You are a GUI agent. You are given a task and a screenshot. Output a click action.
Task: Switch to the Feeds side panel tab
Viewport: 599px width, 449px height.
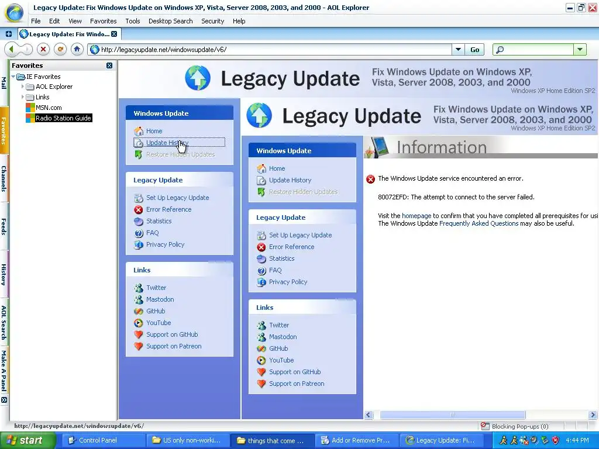click(4, 226)
